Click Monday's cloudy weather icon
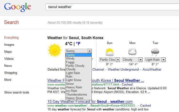Screen dimensions: 179x112 [132, 52]
